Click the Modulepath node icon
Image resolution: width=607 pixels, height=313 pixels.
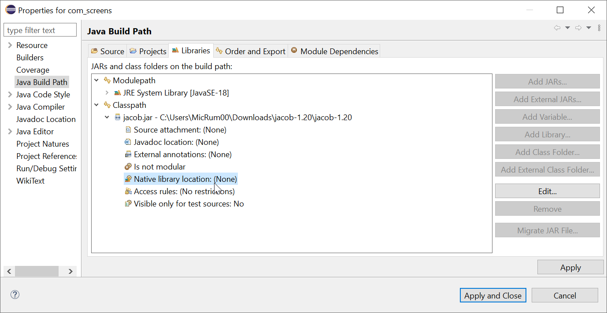tap(107, 80)
